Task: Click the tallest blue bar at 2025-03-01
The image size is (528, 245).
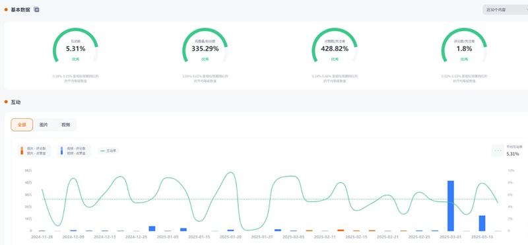Action: pos(451,205)
